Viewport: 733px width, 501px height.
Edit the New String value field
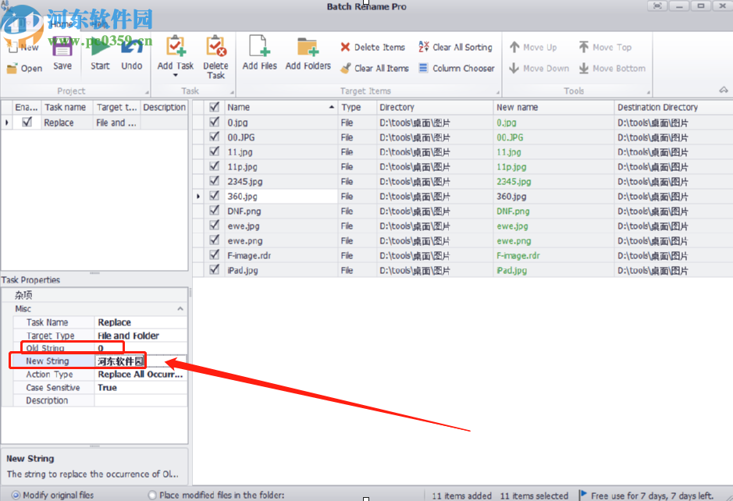pos(141,361)
